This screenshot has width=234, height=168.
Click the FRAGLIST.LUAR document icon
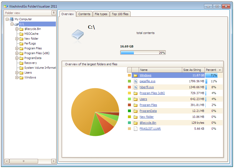pos(135,129)
